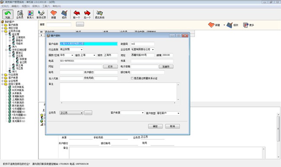This screenshot has width=281, height=167.
Task: Toggle the 是否通过质量体系认证 checkbox
Action: pos(132,78)
